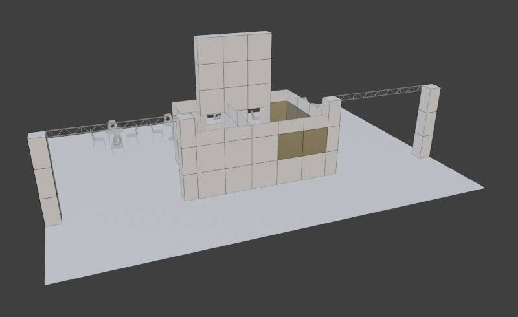Click the speaker at the truss's wall end
Image resolution: width=518 pixels, height=317 pixels.
click(x=168, y=118)
